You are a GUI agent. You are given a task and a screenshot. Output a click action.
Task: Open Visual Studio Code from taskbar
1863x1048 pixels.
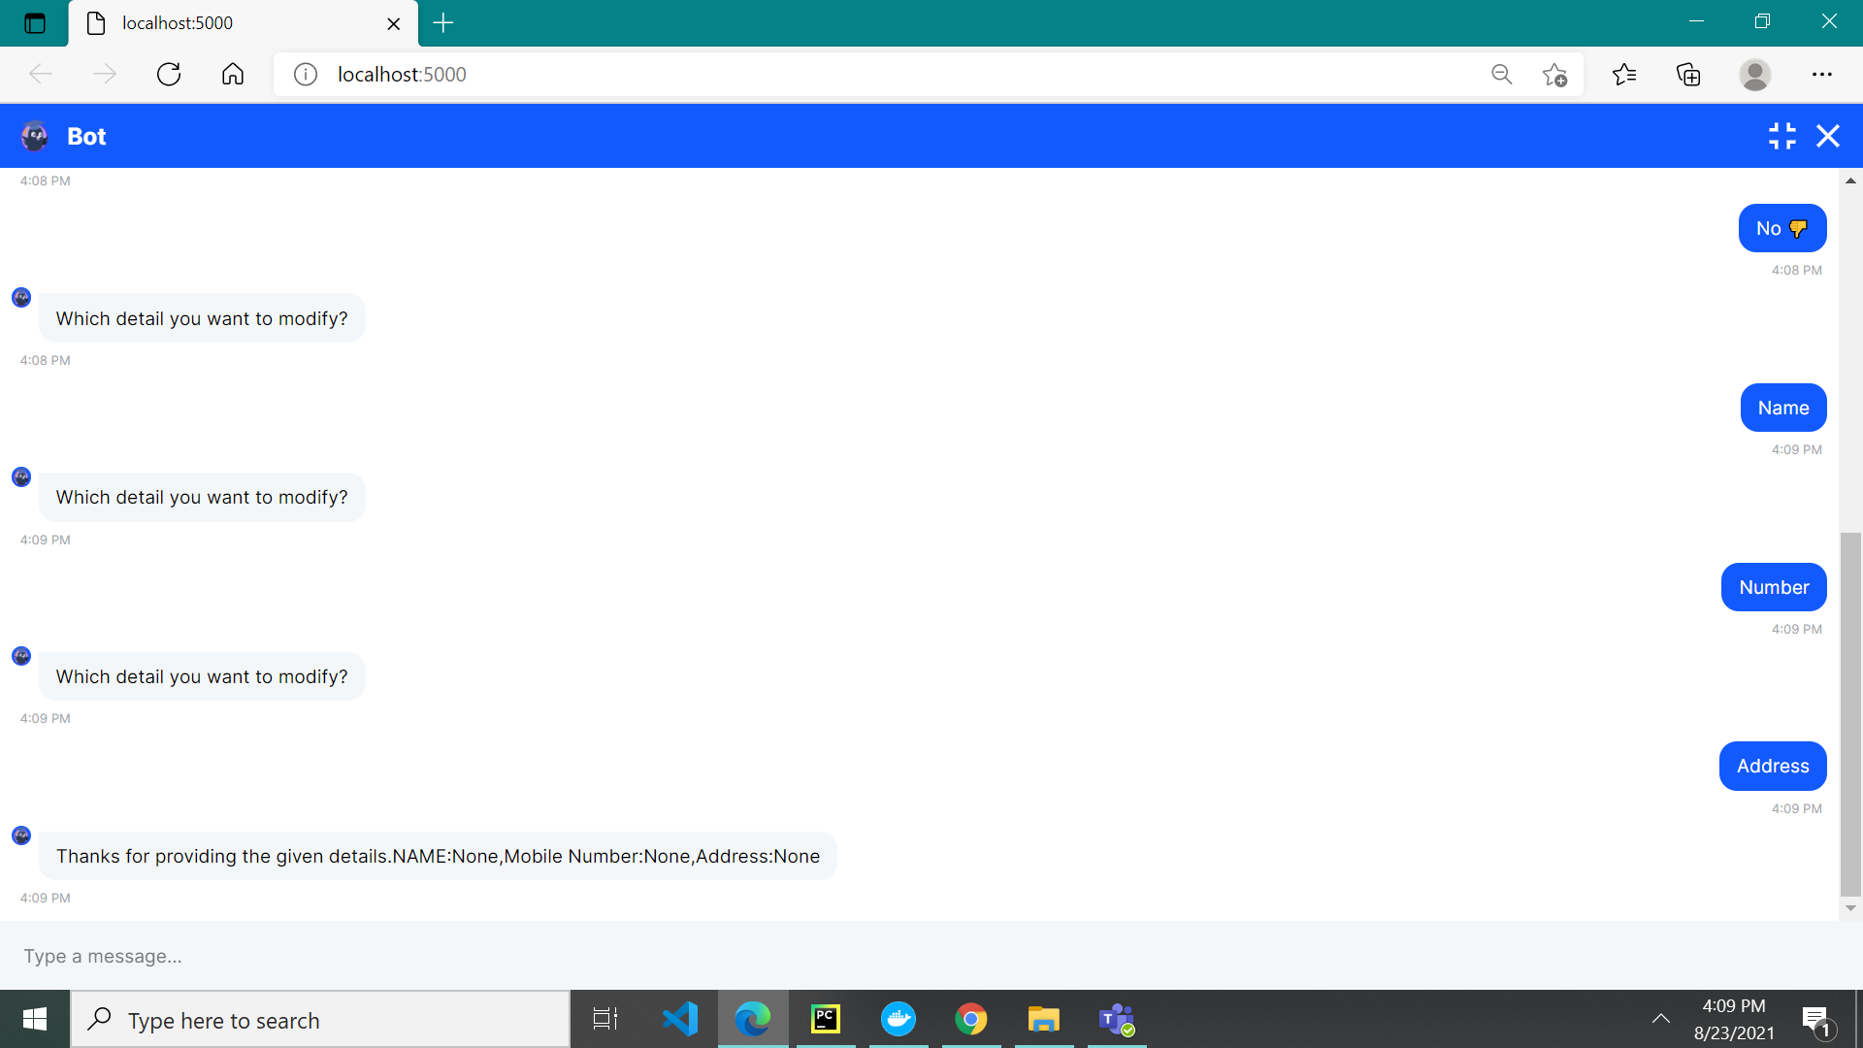tap(680, 1019)
